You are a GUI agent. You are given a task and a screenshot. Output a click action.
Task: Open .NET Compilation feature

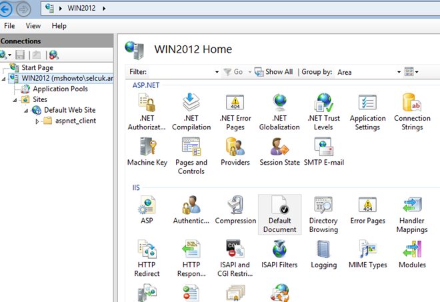(x=191, y=112)
